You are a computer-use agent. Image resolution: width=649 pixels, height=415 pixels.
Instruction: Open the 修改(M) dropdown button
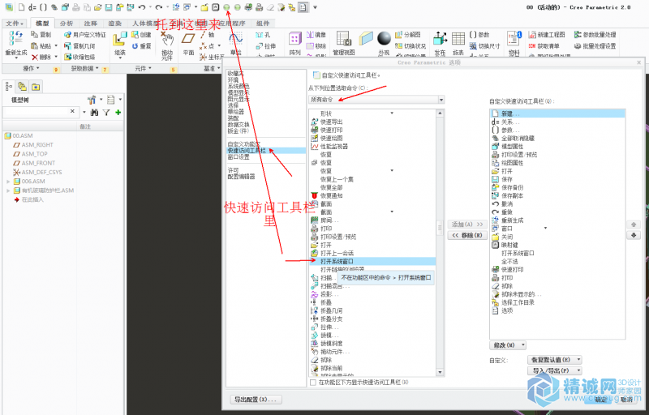pyautogui.click(x=508, y=344)
